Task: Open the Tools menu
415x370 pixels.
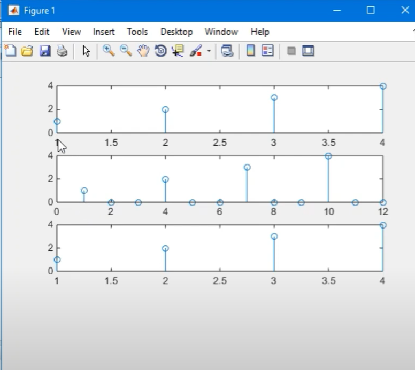Action: click(137, 32)
